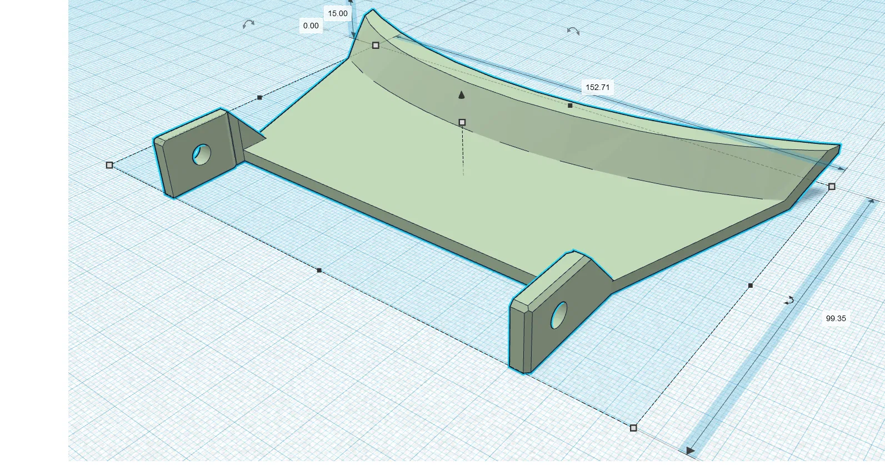Select the far right white corner handle
Viewport: 885px width, 465px height.
[x=832, y=187]
